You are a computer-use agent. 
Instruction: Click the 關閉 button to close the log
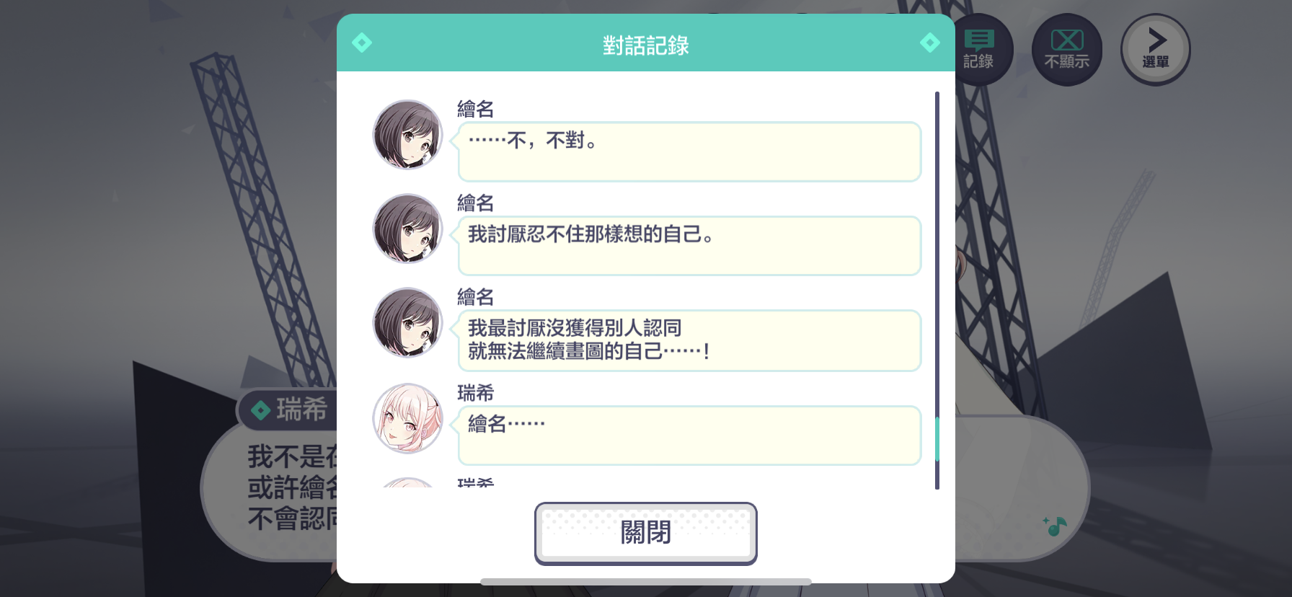[645, 533]
